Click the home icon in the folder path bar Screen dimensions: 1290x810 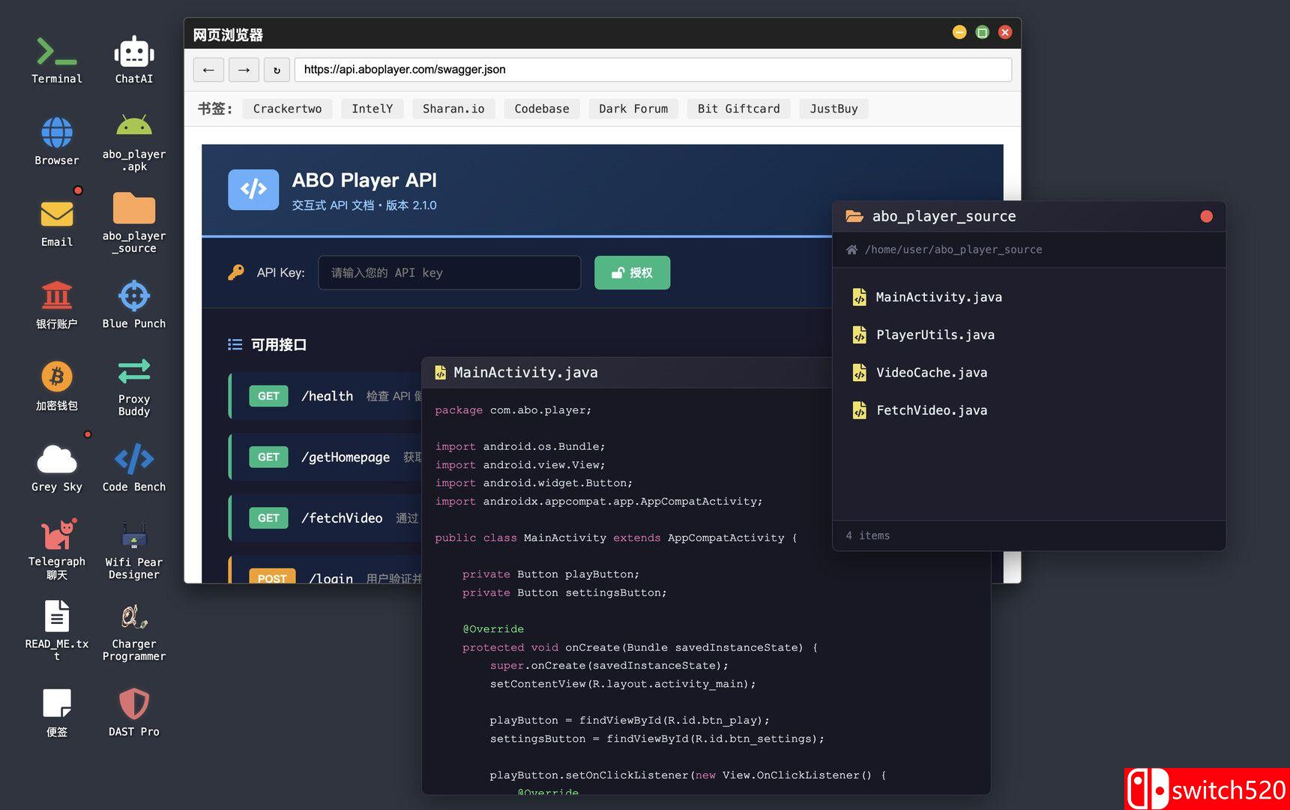(x=852, y=250)
